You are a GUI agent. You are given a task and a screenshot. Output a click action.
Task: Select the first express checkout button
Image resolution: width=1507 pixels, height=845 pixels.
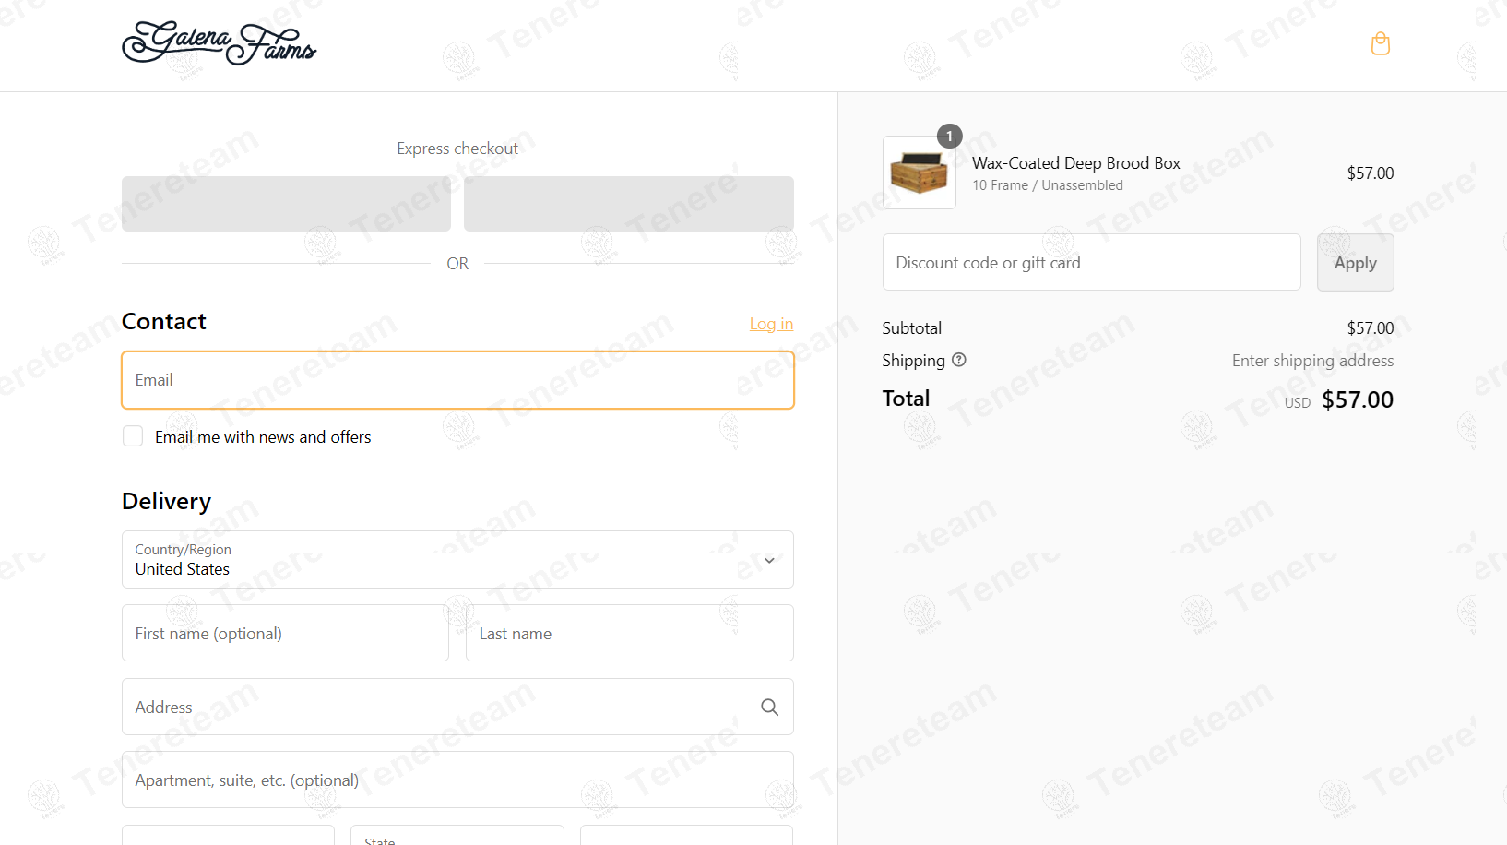coord(286,204)
